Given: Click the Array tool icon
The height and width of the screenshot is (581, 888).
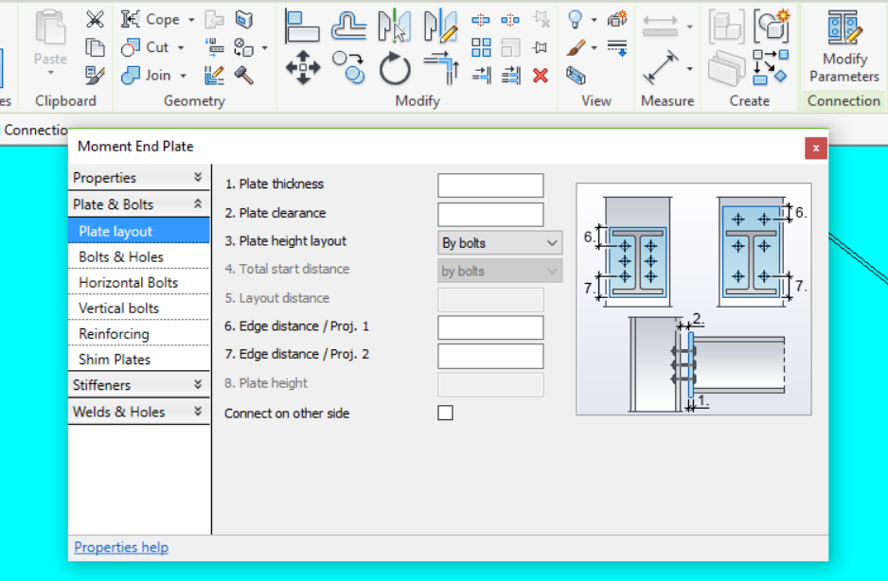Looking at the screenshot, I should pos(481,47).
